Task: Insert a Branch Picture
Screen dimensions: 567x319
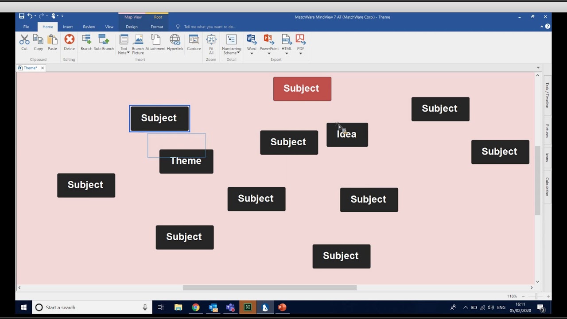Action: (138, 44)
